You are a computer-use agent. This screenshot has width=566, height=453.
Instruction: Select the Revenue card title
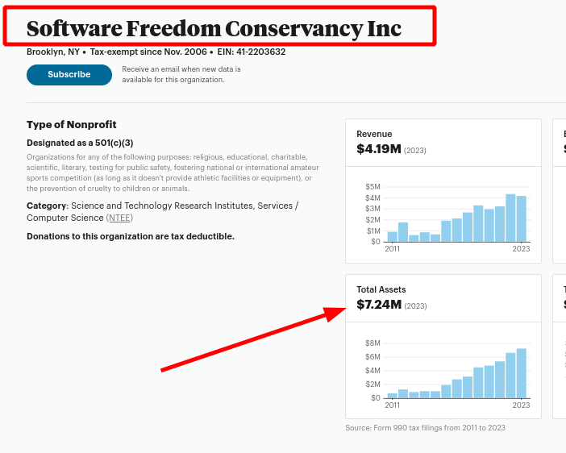[x=374, y=134]
